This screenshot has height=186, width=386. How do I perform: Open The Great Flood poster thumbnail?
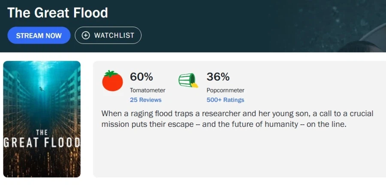[42, 119]
